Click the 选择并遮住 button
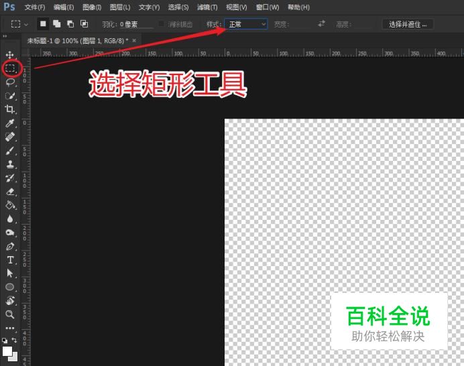464x366 pixels. (x=408, y=24)
